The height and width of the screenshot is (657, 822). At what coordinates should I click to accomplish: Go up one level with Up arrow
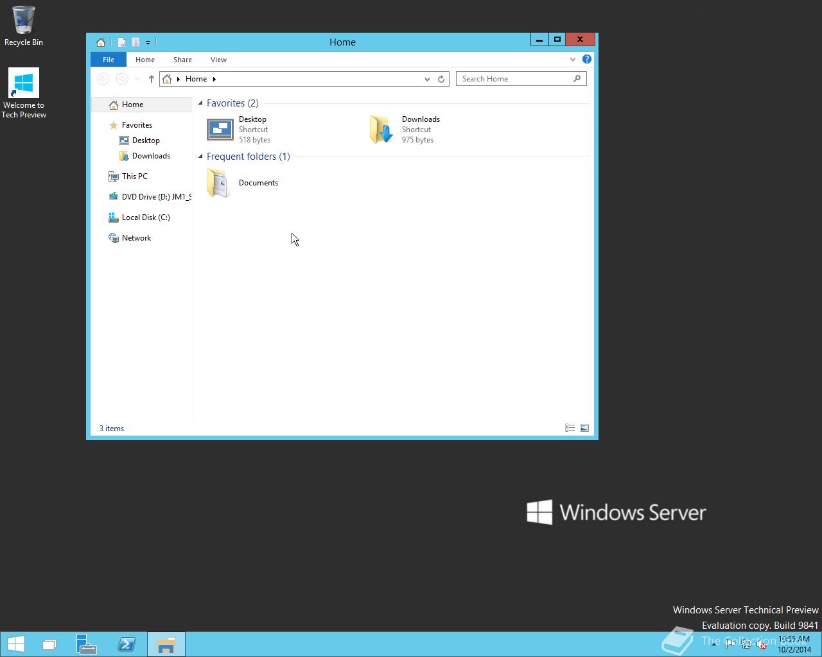pyautogui.click(x=152, y=79)
